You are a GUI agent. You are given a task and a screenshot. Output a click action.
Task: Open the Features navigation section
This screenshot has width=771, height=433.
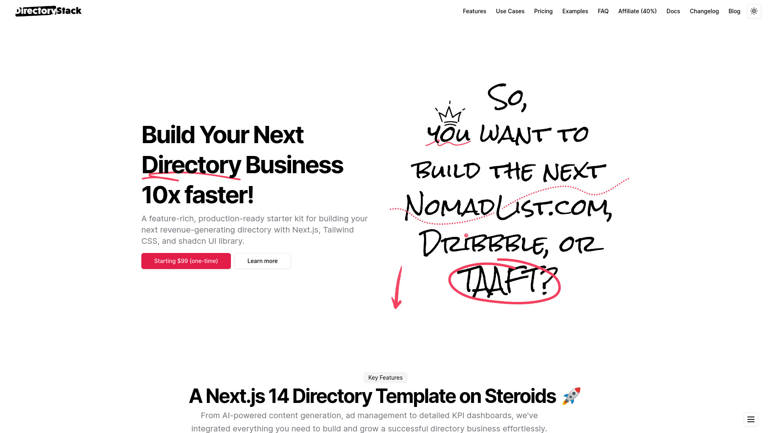pos(475,11)
